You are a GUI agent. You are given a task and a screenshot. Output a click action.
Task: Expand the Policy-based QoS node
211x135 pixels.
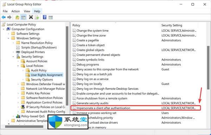(13, 116)
